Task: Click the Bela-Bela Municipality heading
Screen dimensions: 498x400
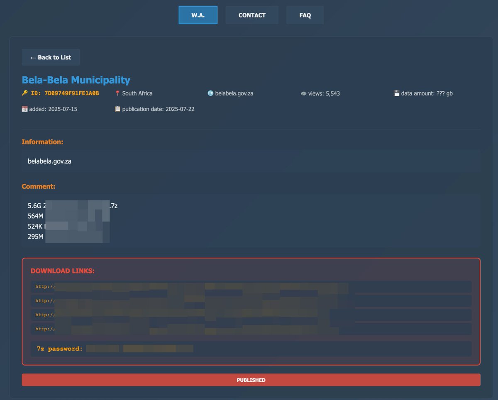Action: [76, 80]
